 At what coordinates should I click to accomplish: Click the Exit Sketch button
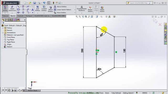5,9
